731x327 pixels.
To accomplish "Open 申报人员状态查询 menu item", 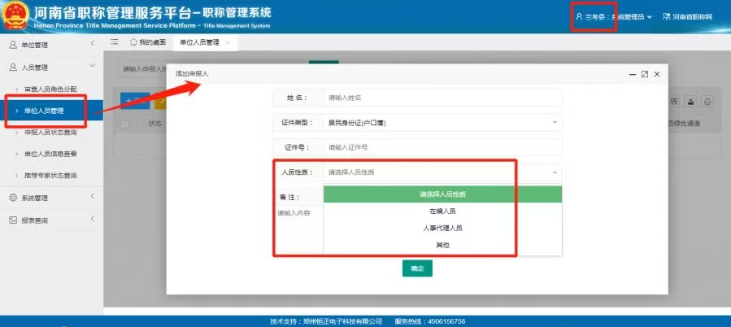I will pyautogui.click(x=50, y=133).
